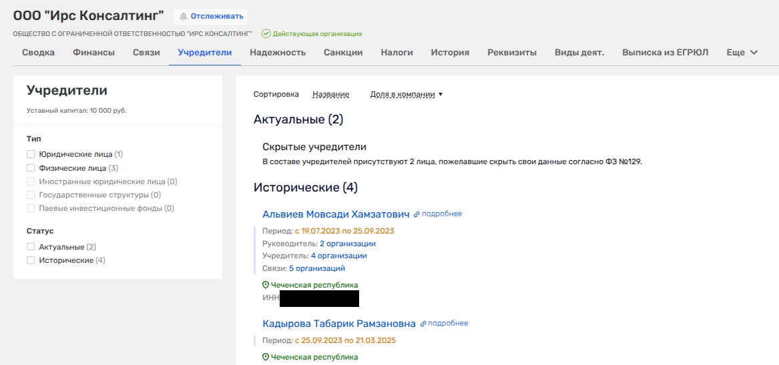Click location pin icon under Альвиев's entry
Screen dimensions: 779x365
click(x=266, y=285)
